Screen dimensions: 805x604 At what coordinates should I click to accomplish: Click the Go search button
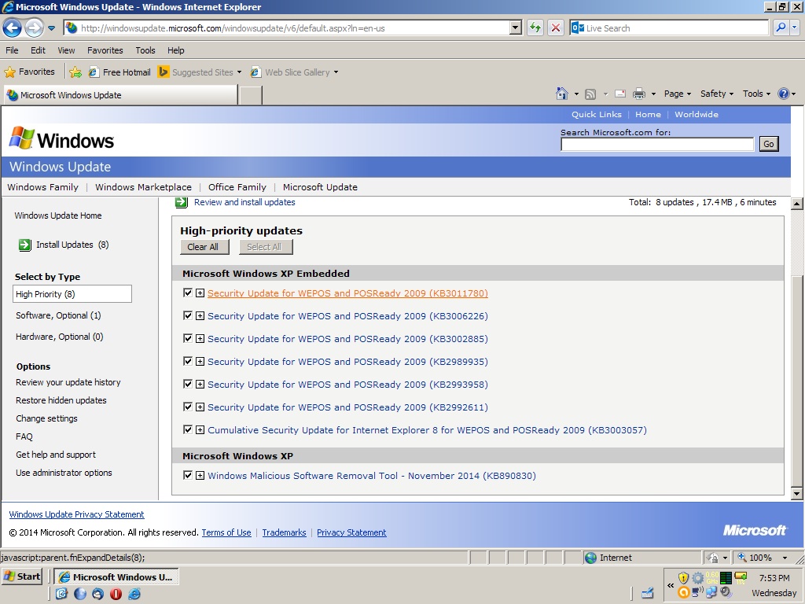click(769, 144)
